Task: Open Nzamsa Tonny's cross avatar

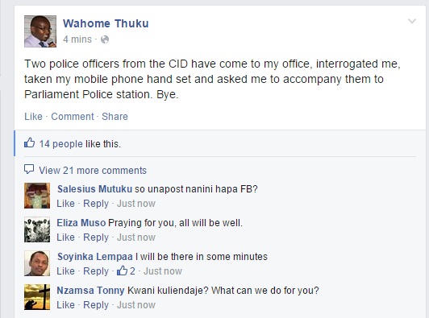Action: pyautogui.click(x=37, y=297)
